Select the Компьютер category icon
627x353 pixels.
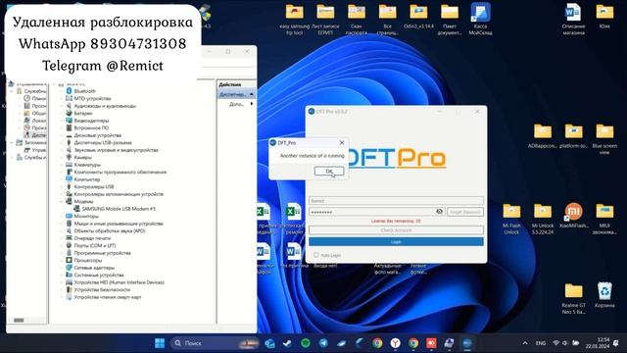coord(69,179)
